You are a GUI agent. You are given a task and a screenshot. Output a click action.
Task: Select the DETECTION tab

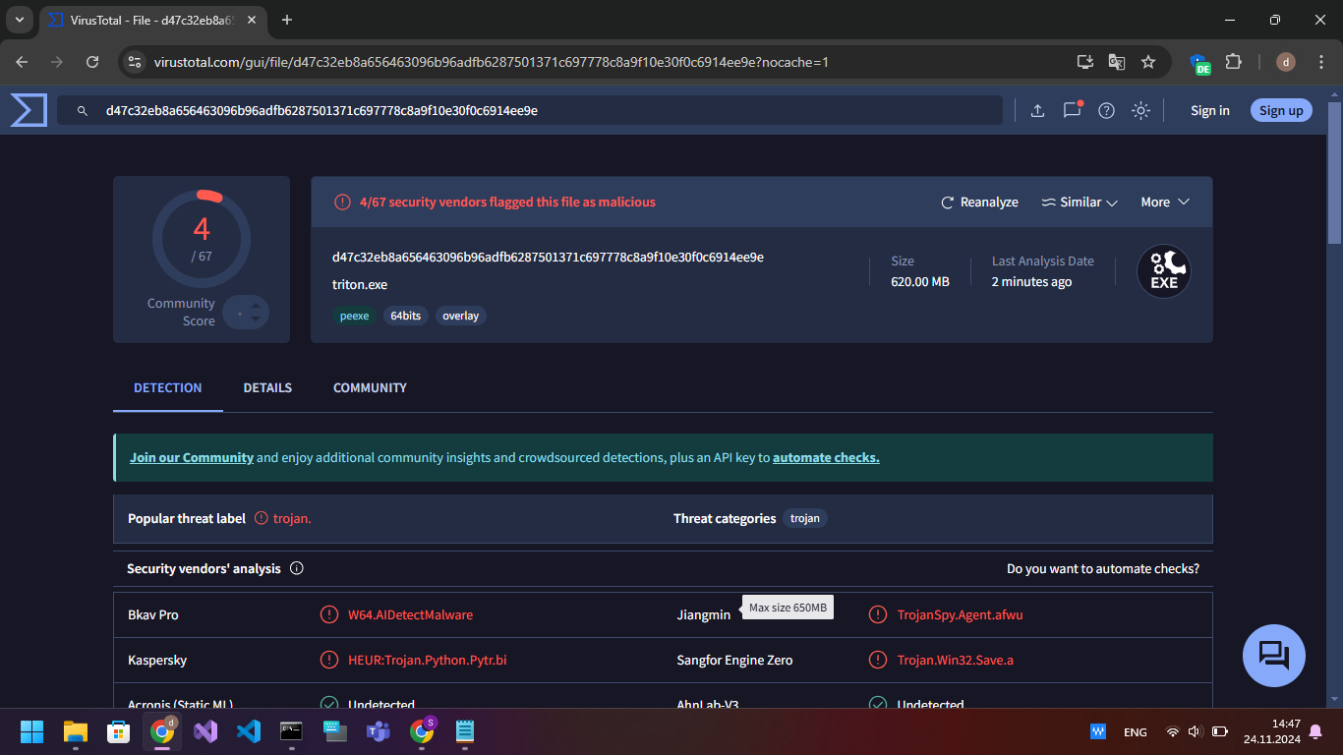coord(168,387)
